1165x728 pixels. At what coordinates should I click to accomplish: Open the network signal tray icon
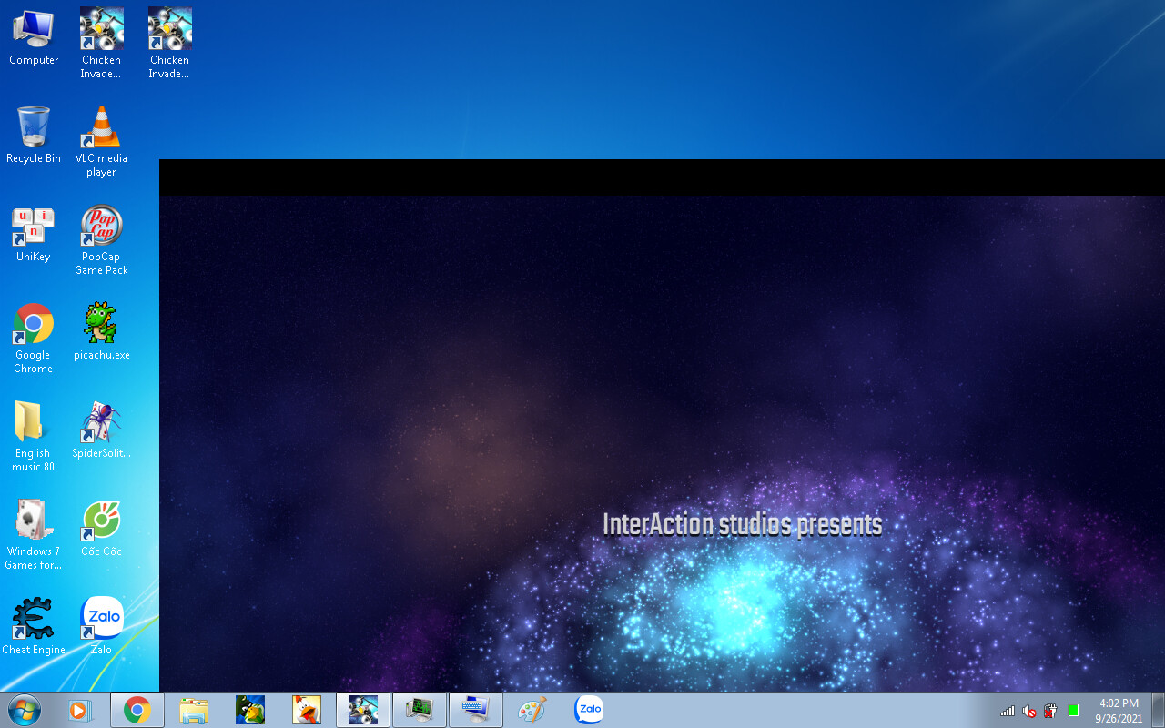1008,711
